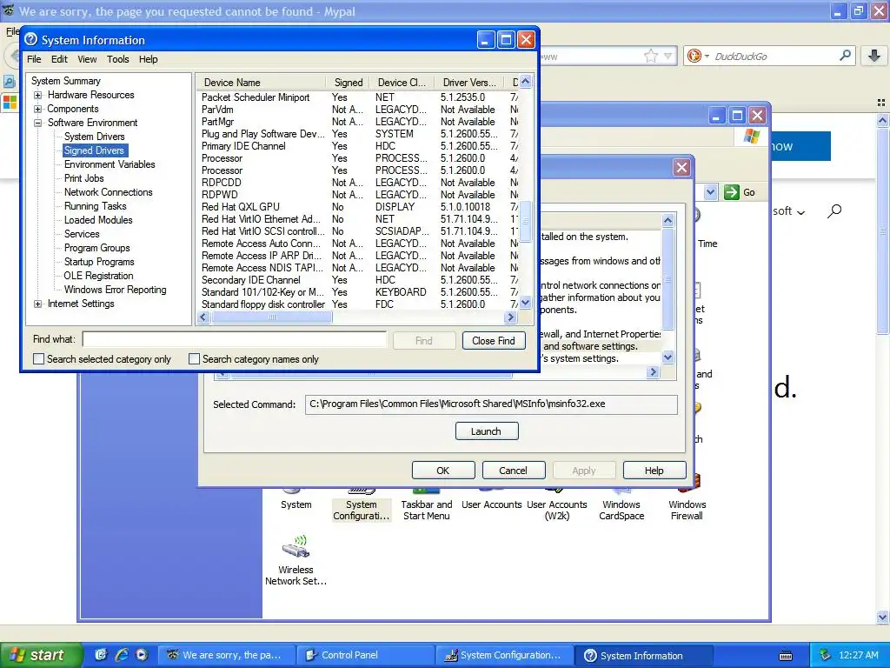The image size is (890, 668).
Task: Select Windows Error Reporting in the tree
Action: coord(116,290)
